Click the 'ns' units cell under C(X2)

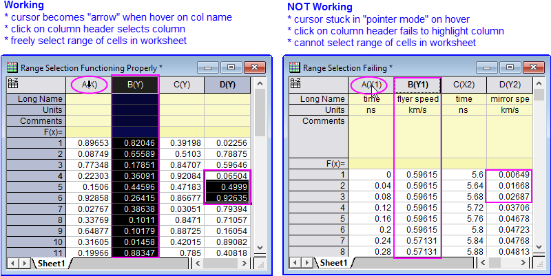pyautogui.click(x=464, y=110)
